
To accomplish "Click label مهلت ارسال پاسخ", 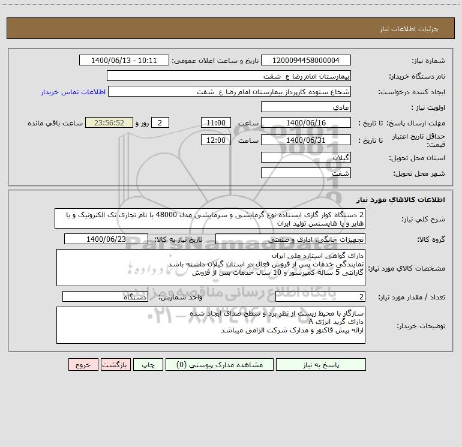I will [416, 123].
